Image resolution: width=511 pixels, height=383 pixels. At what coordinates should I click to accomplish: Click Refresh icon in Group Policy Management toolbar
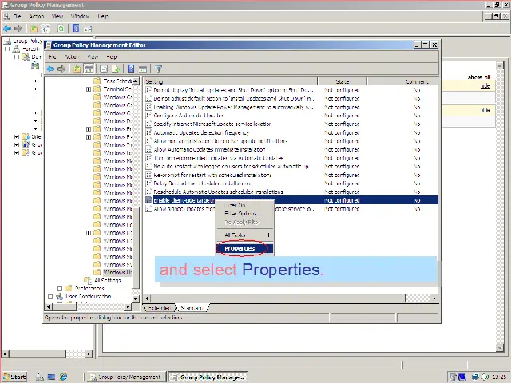[x=61, y=29]
